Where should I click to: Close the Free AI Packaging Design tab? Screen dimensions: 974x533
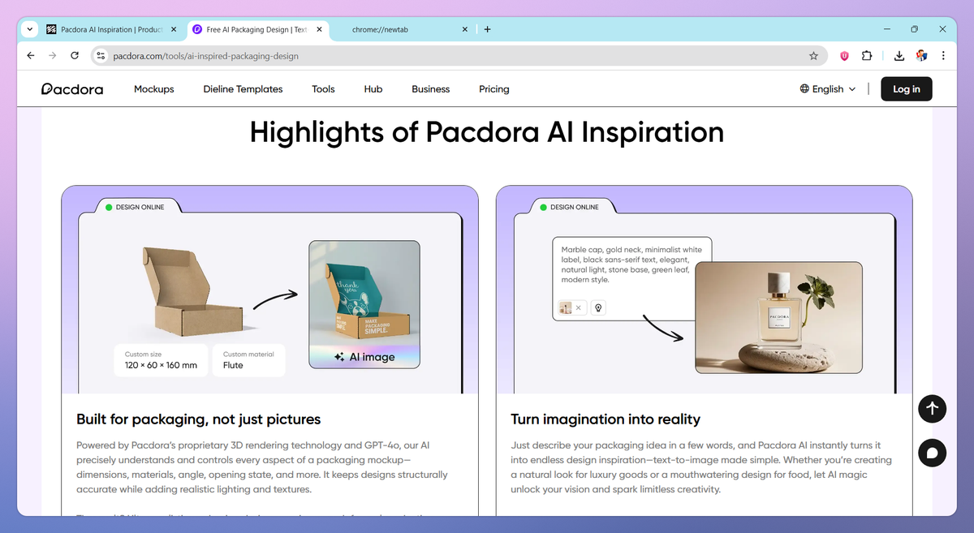pos(319,29)
